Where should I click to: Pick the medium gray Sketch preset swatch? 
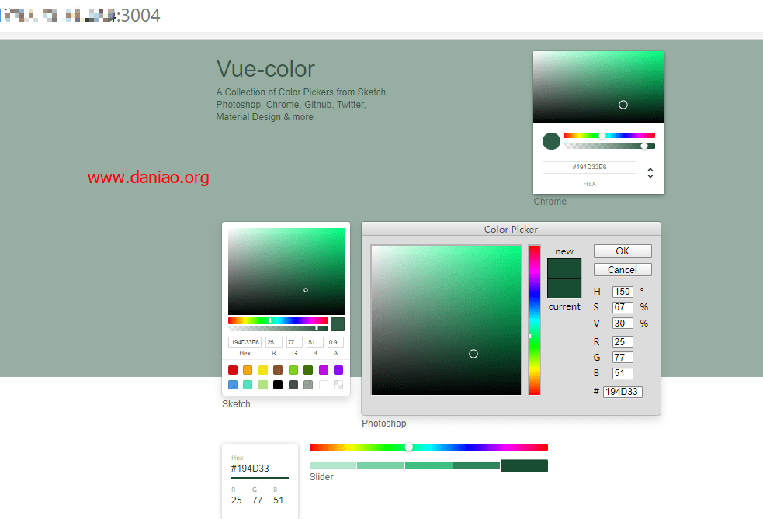[x=308, y=385]
